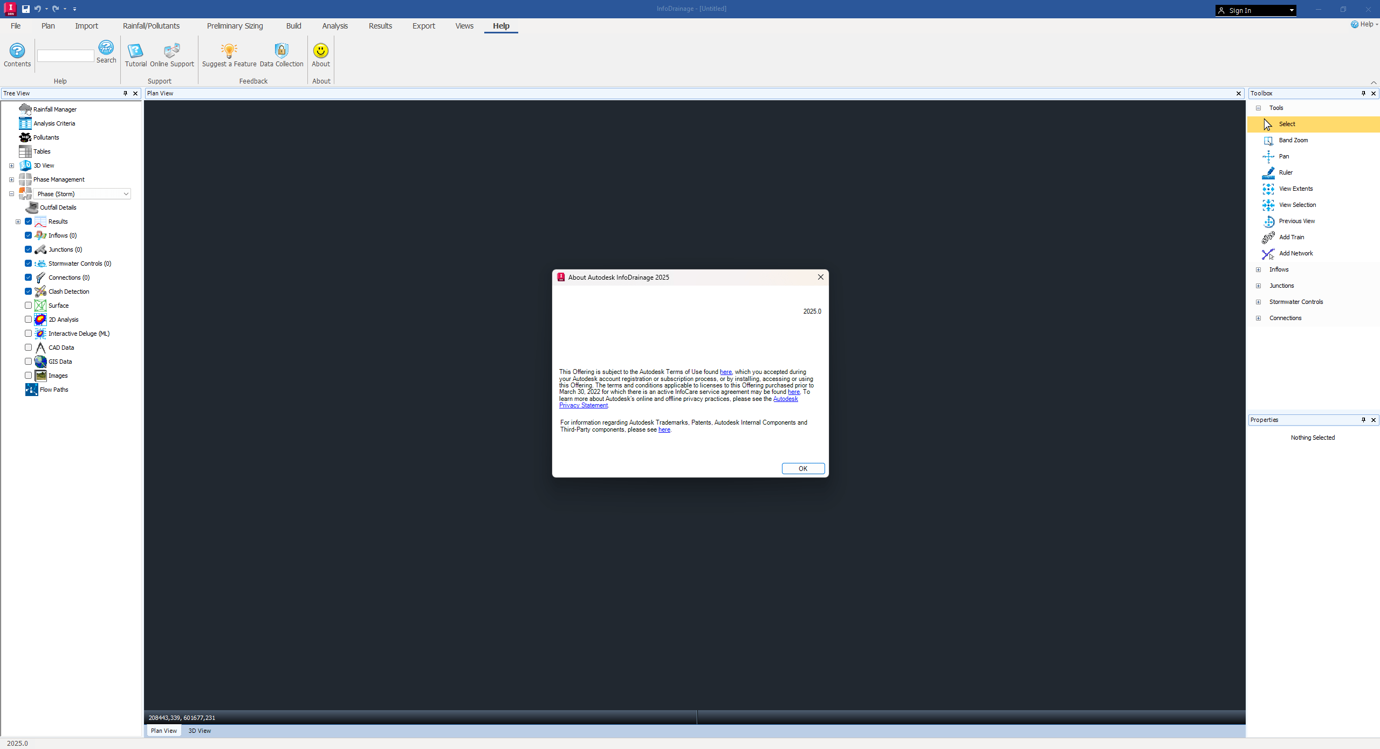This screenshot has width=1380, height=749.
Task: Uncheck the Inflows (0) checkbox
Action: [29, 235]
